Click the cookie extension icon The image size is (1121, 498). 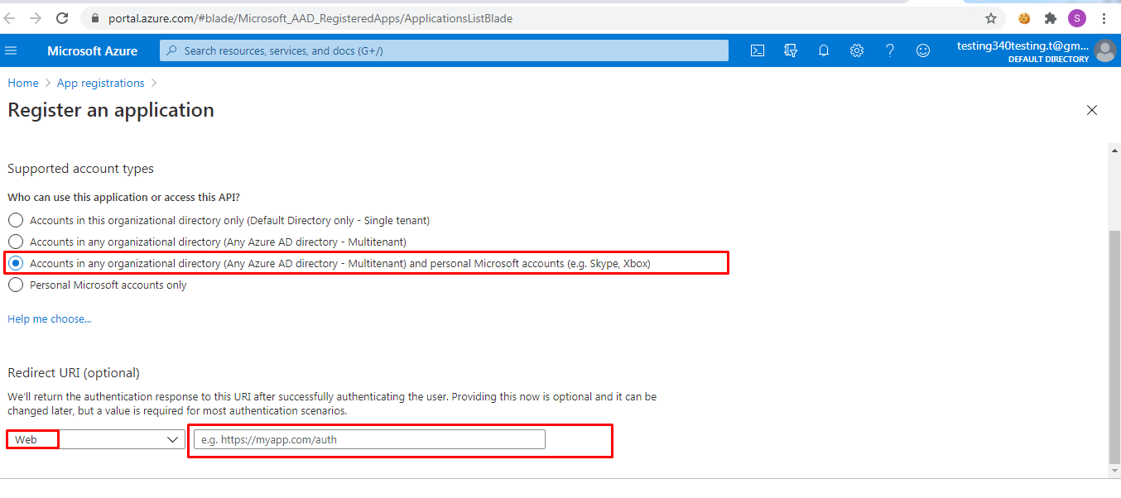(x=1024, y=18)
